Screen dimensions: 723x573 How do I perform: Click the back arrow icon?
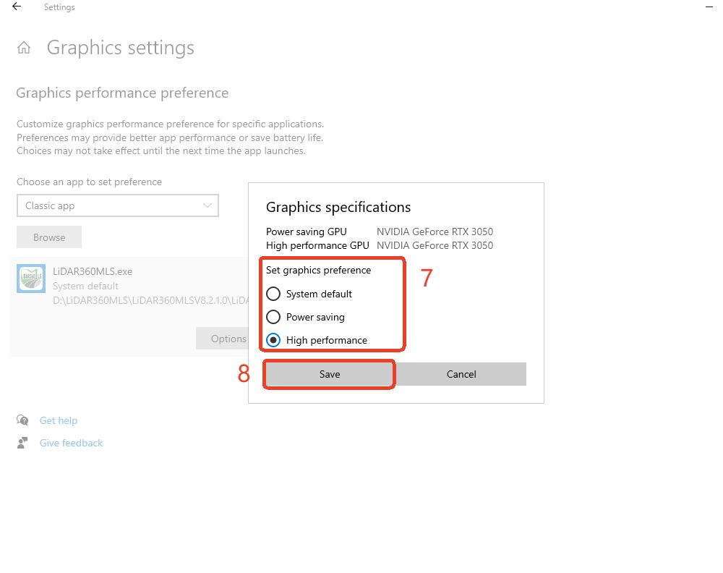pos(17,7)
